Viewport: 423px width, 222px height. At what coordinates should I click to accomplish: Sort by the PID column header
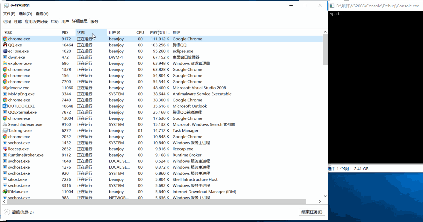click(x=68, y=32)
